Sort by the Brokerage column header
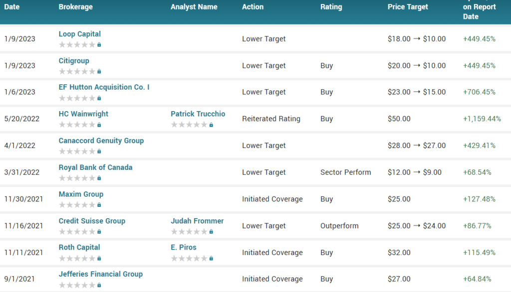Image resolution: width=511 pixels, height=292 pixels. point(76,7)
